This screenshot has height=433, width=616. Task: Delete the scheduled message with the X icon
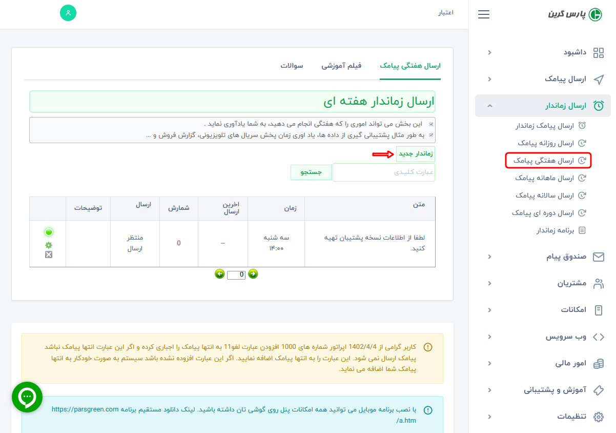(48, 255)
